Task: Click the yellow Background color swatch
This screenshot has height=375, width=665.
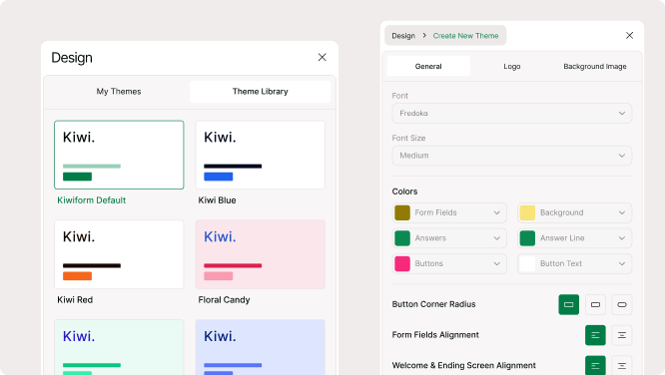Action: 527,212
